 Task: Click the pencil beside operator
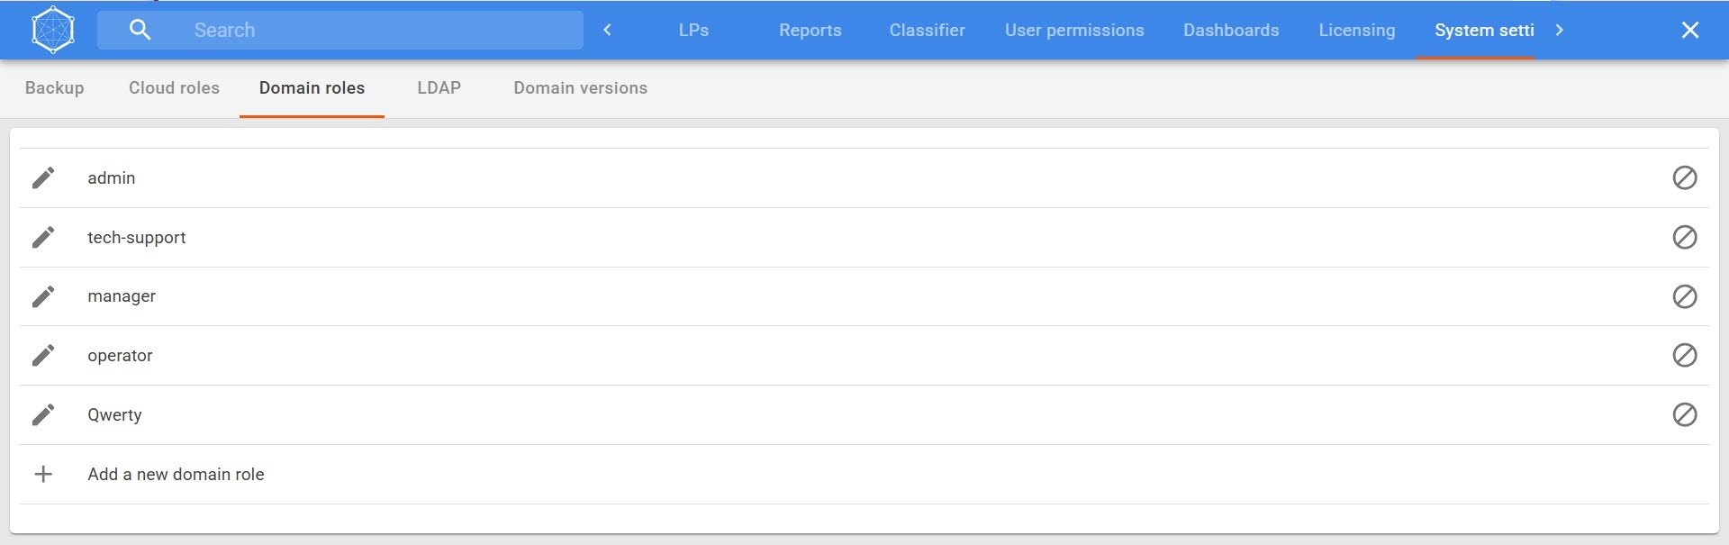[x=43, y=356]
